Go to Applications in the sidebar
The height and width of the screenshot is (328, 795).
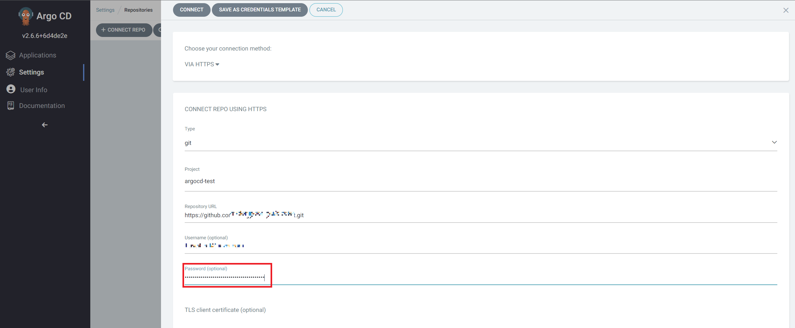click(38, 55)
